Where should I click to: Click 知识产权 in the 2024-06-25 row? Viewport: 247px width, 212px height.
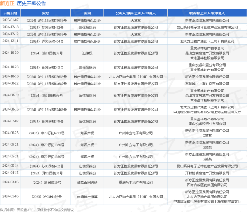[87, 133]
